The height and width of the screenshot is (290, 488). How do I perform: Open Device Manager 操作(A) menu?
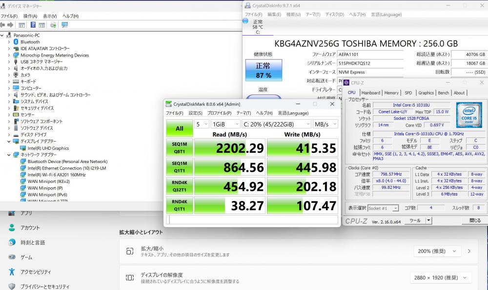coord(30,16)
